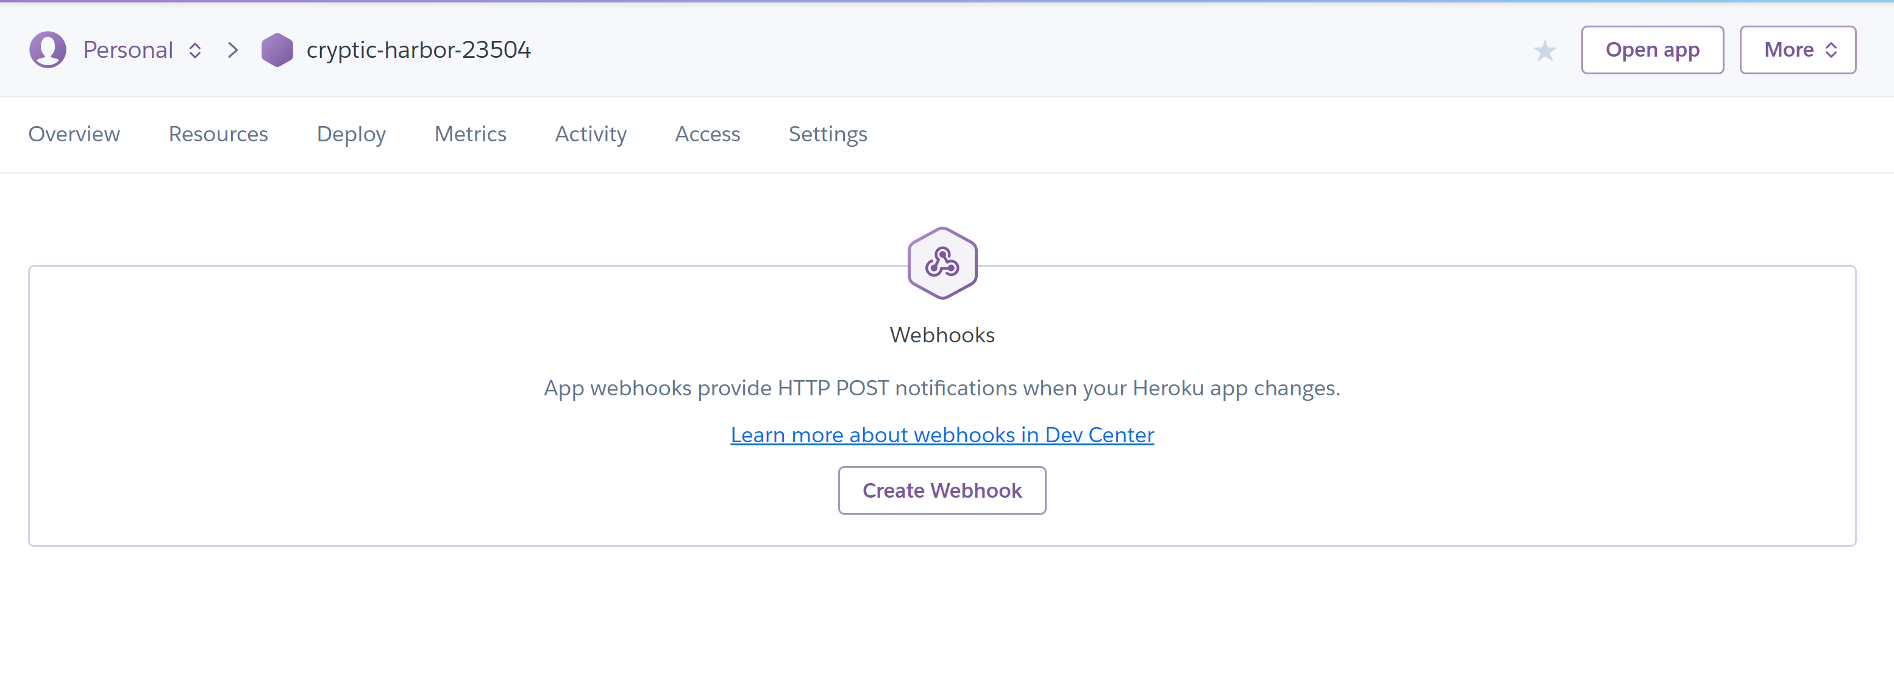Click the Open app button
This screenshot has height=678, width=1894.
(x=1652, y=50)
